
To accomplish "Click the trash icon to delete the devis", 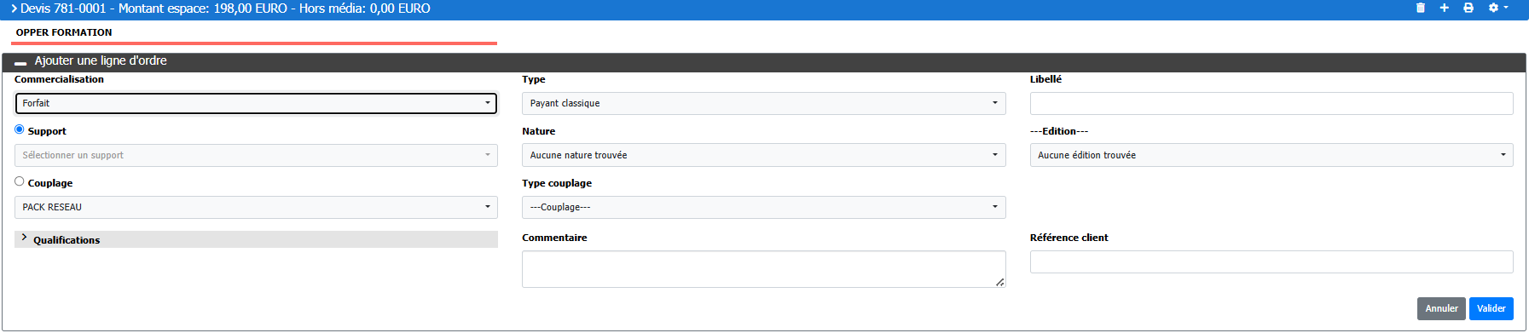I will point(1421,8).
